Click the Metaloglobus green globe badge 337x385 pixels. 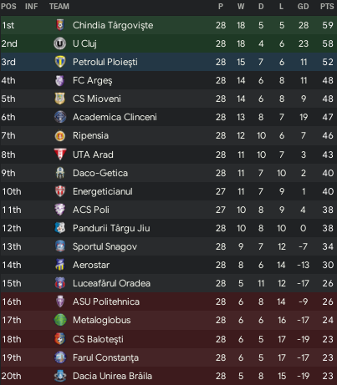tap(60, 320)
